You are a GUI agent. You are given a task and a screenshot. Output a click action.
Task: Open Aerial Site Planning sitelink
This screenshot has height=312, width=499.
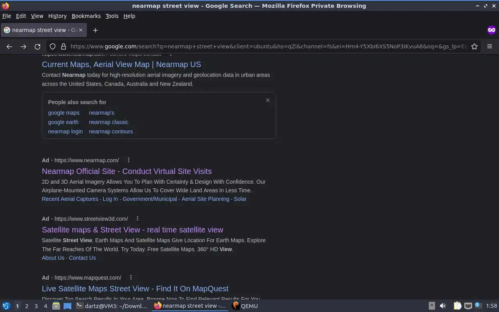(x=205, y=199)
